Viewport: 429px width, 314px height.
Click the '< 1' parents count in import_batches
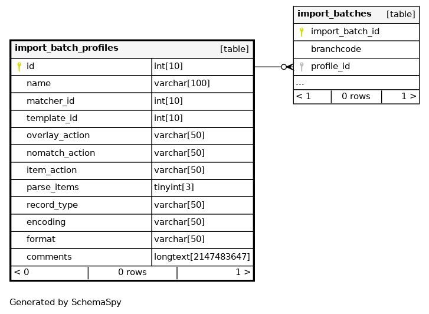[303, 96]
